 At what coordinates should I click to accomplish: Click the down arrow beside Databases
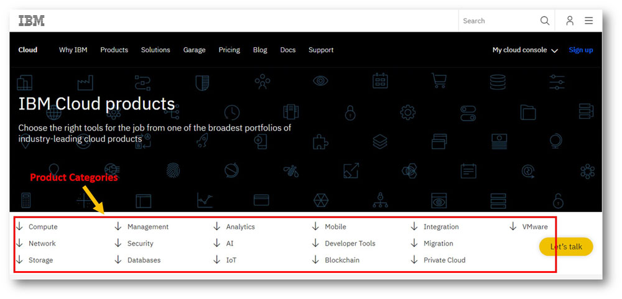[118, 260]
